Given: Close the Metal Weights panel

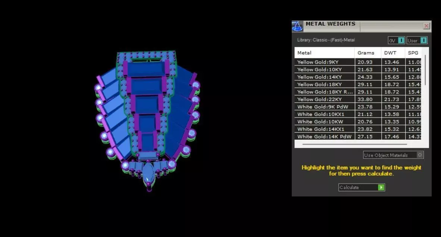Looking at the screenshot, I should pos(426,26).
